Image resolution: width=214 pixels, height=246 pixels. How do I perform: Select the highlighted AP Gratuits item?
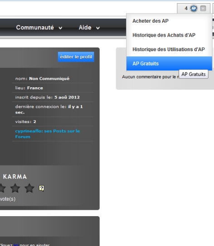[x=169, y=64]
